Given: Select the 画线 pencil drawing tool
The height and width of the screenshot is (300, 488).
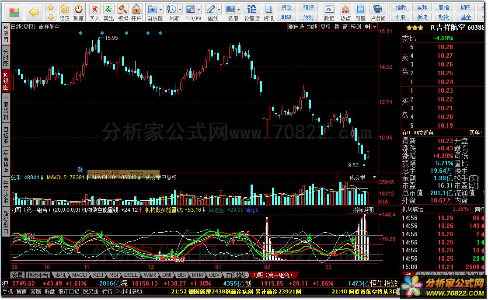Looking at the screenshot, I should 211,9.
